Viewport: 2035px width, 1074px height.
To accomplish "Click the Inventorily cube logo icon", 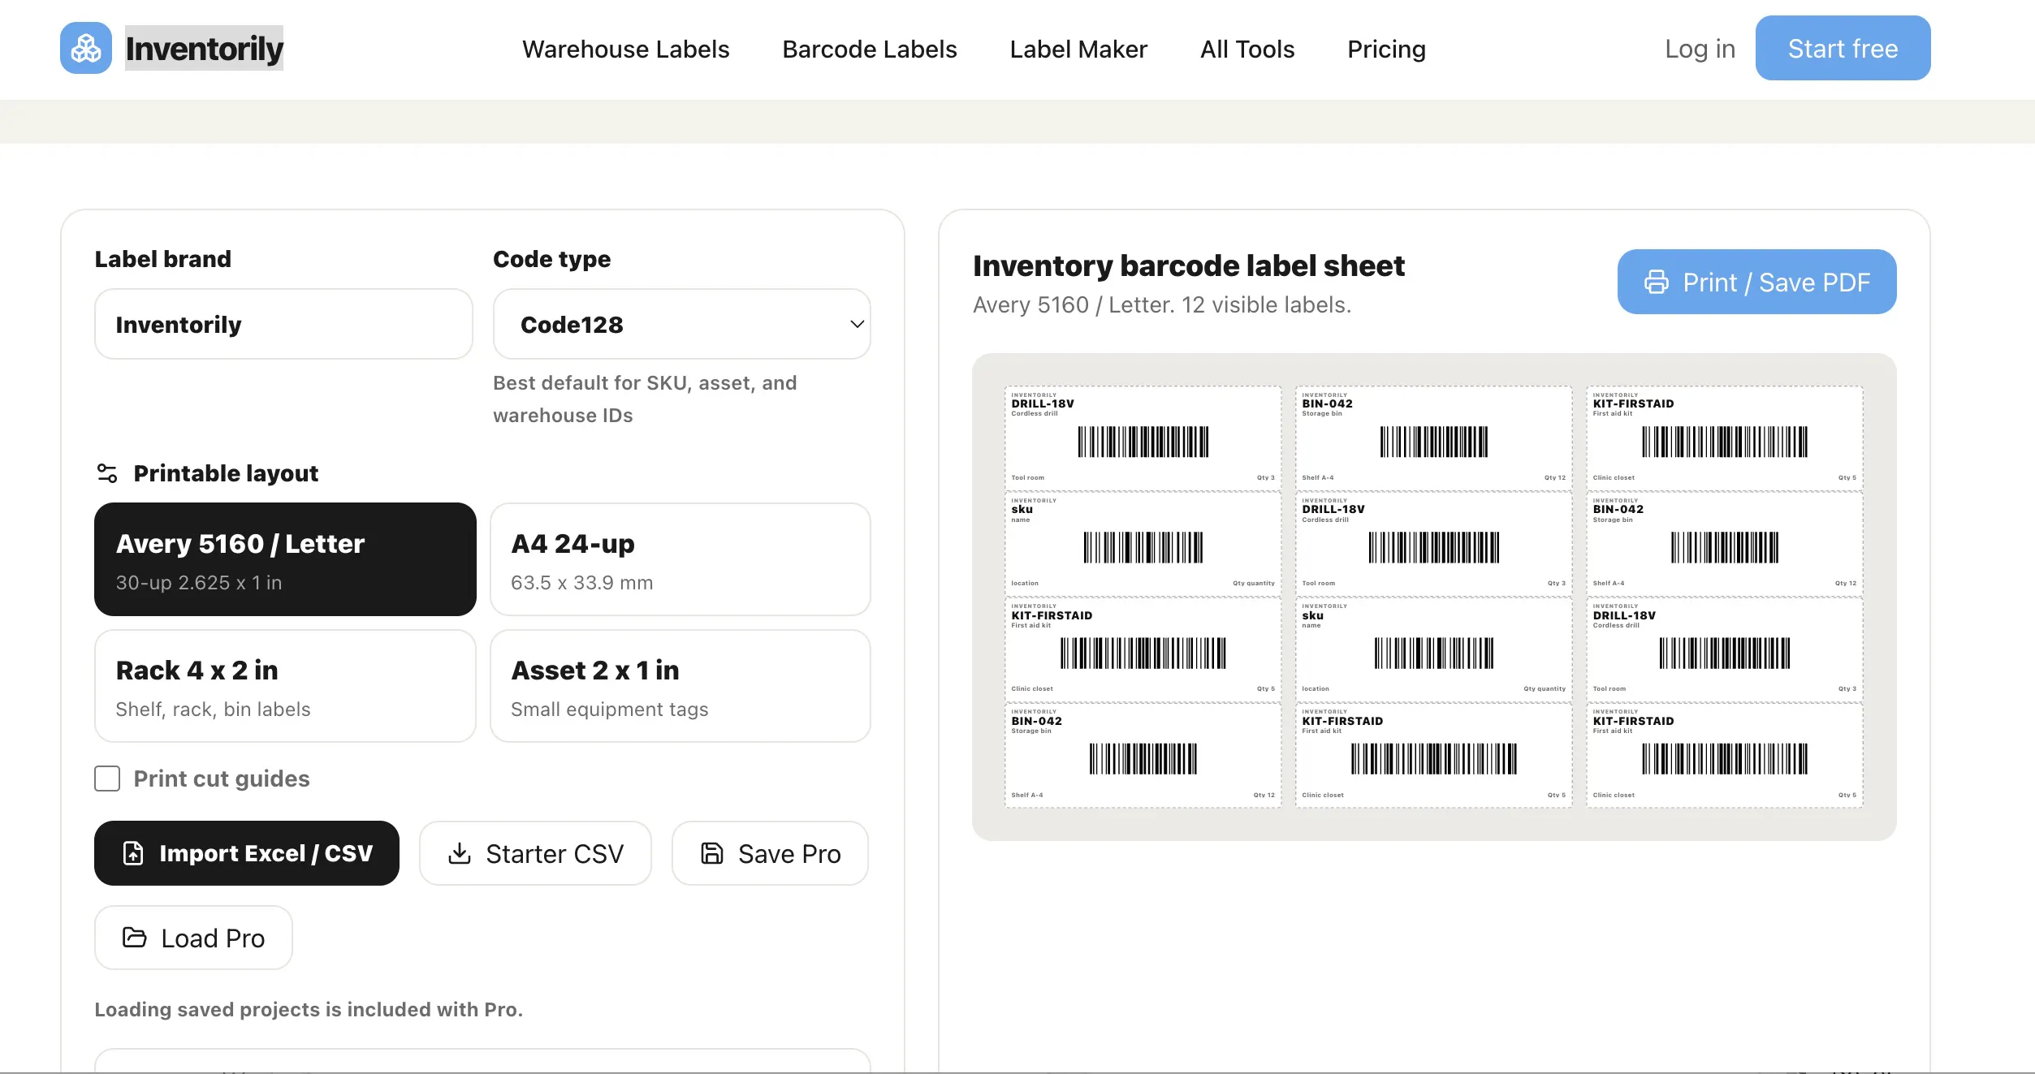I will click(86, 49).
